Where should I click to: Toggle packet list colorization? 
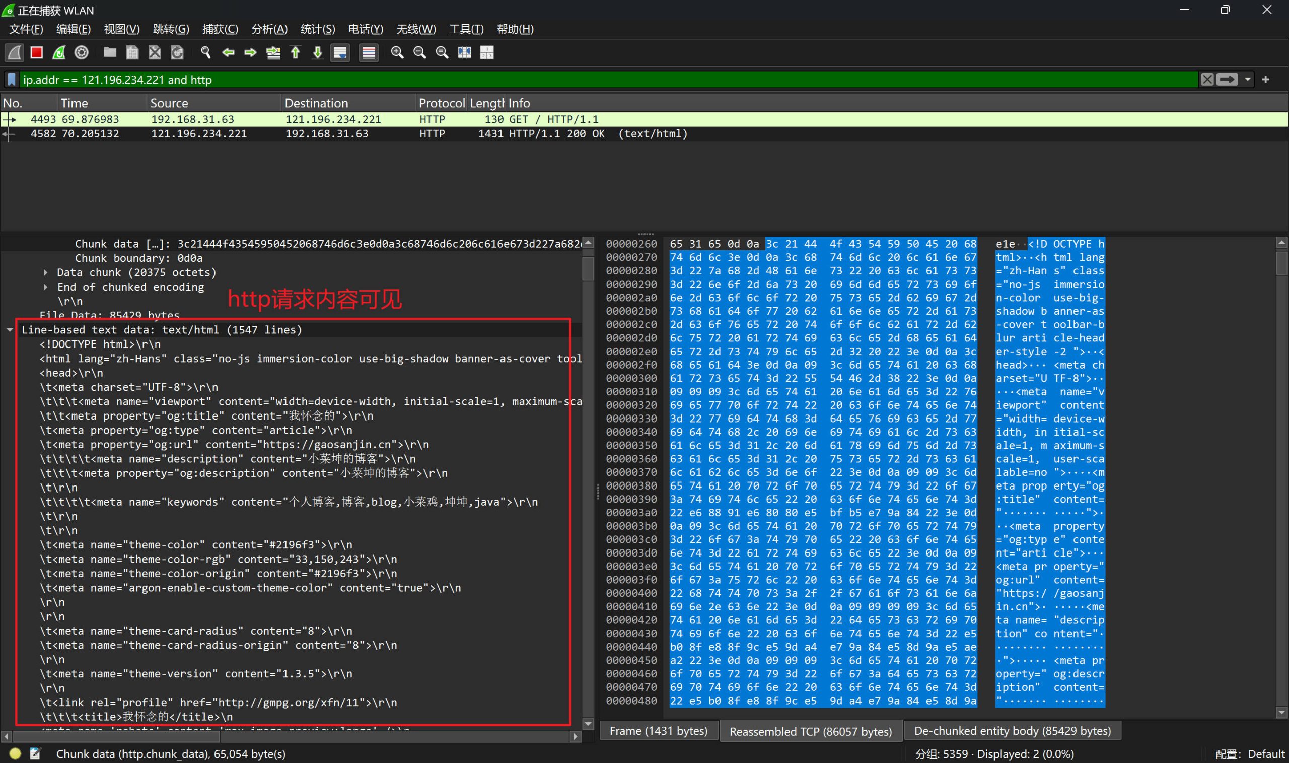[x=369, y=52]
